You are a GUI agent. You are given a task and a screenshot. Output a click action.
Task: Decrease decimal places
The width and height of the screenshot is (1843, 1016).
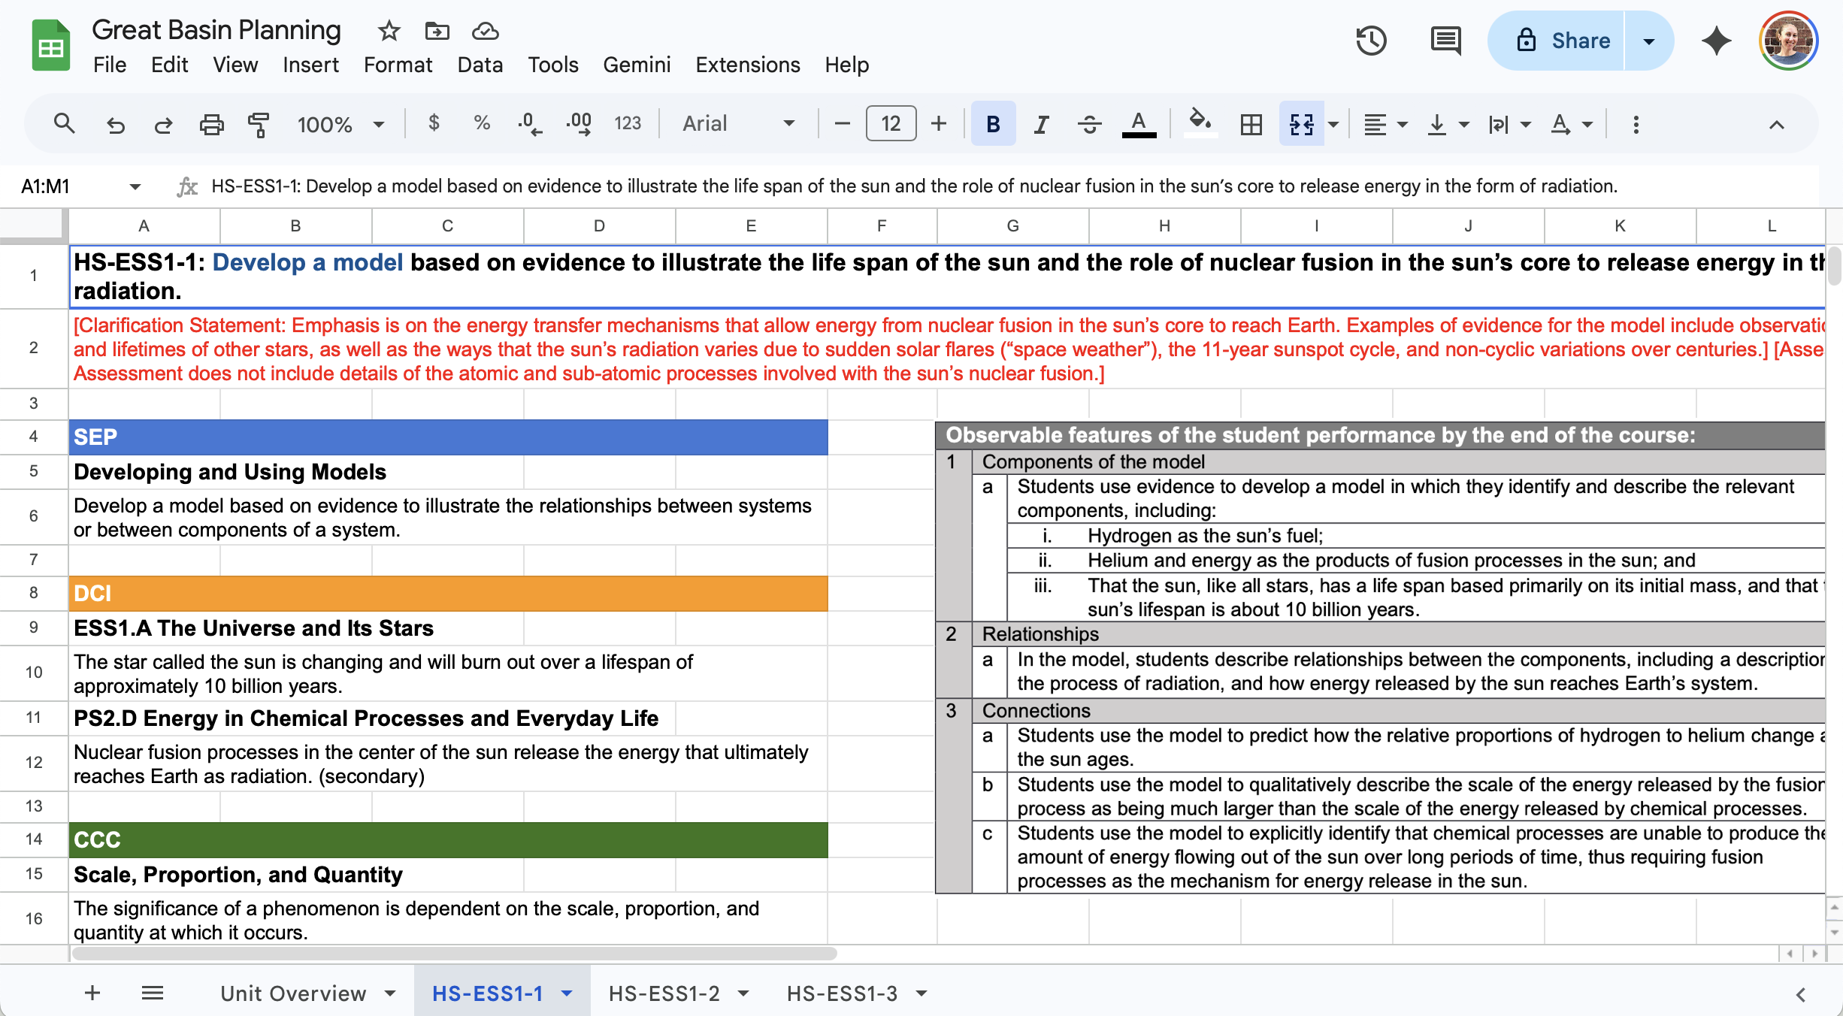(530, 124)
